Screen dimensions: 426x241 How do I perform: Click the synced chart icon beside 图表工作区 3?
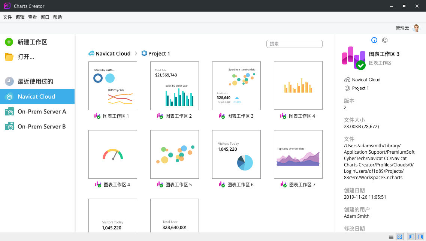tap(222, 116)
